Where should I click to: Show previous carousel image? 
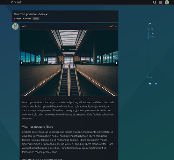(x=22, y=63)
